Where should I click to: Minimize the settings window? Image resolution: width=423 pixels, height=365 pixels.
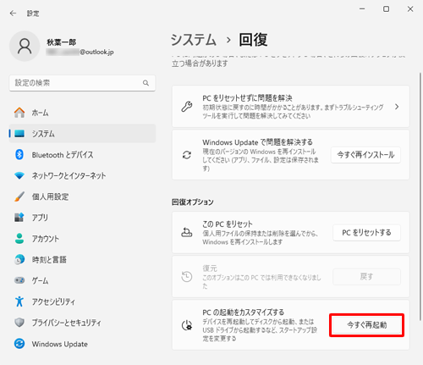pos(362,9)
